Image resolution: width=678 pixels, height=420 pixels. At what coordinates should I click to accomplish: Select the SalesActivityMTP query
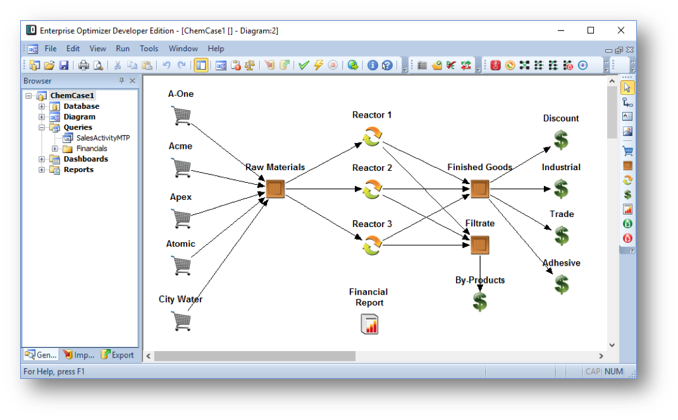(x=101, y=137)
